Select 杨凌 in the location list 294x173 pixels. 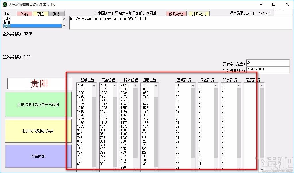pos(32,22)
